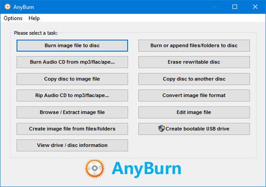Maximize the AnyBurn window
Screen dimensions: 266x187
[x=235, y=7]
